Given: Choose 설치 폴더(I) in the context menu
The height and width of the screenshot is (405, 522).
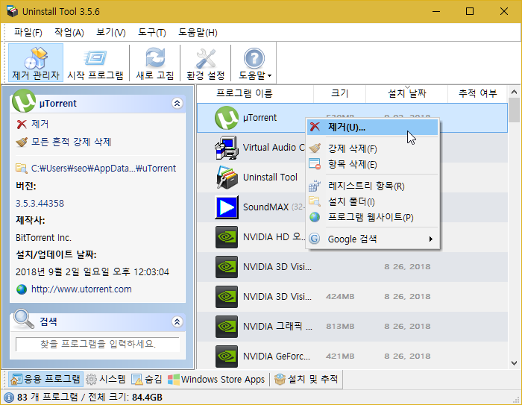Looking at the screenshot, I should pos(373,201).
